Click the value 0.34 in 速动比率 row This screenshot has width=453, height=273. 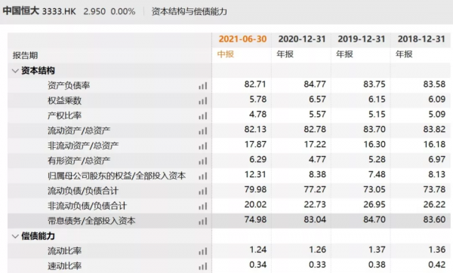coord(257,265)
